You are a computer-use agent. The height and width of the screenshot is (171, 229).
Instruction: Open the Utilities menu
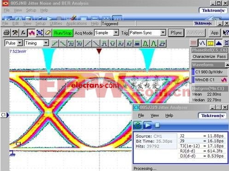click(x=56, y=23)
